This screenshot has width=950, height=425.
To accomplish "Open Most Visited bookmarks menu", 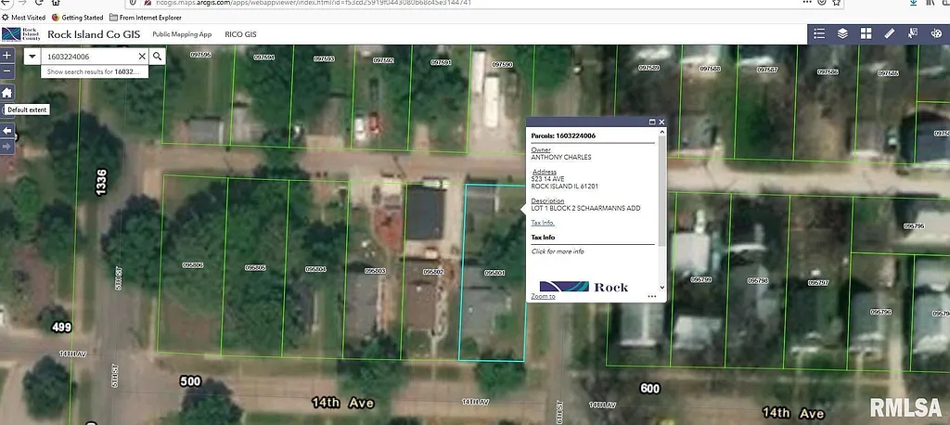I will tap(26, 18).
